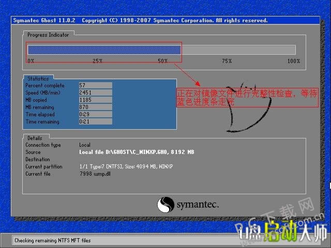Click the MB copied value 1185
This screenshot has width=331, height=248.
(95, 100)
